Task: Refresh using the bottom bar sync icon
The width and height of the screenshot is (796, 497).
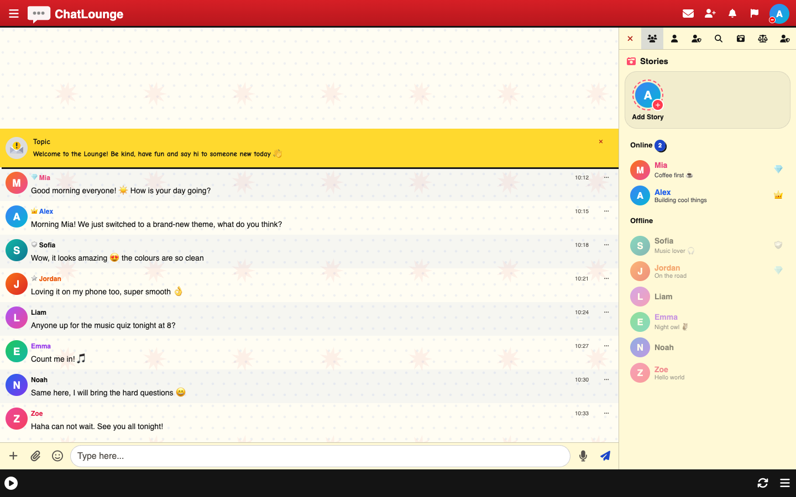Action: pos(763,483)
